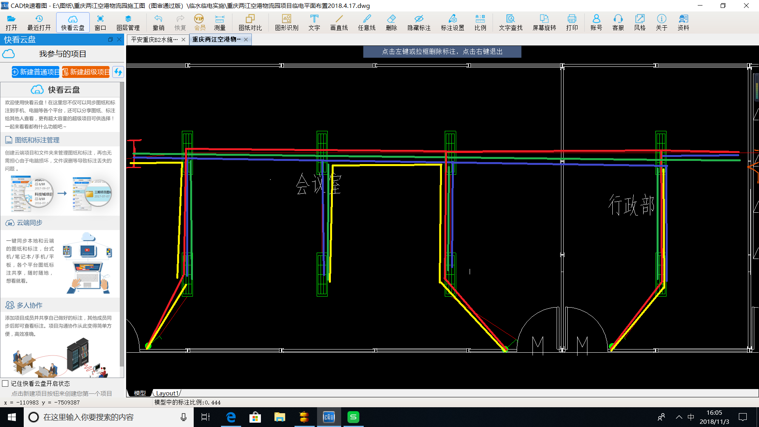The image size is (759, 427).
Task: Open the VIP Member (会员) icon
Action: 200,23
